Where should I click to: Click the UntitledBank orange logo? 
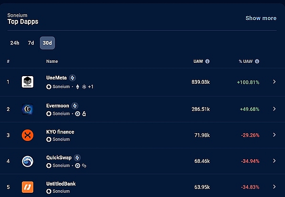click(x=28, y=187)
